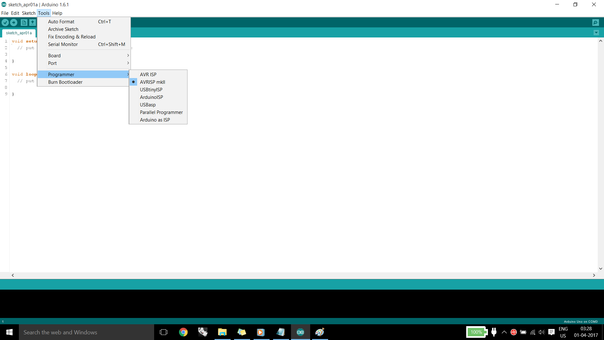This screenshot has height=340, width=604.
Task: Click the Verify sketch checkmark icon
Action: pos(5,22)
